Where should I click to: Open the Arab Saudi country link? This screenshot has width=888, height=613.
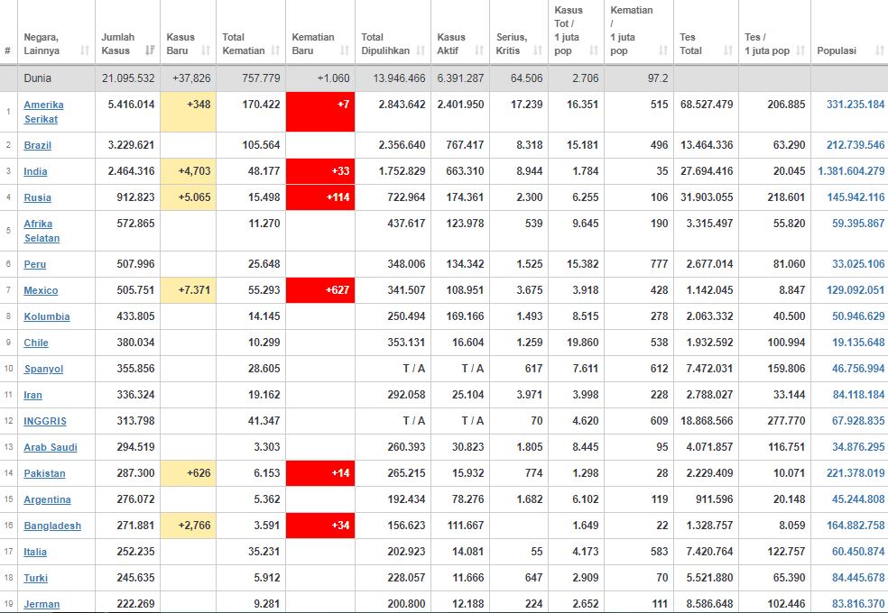click(51, 447)
